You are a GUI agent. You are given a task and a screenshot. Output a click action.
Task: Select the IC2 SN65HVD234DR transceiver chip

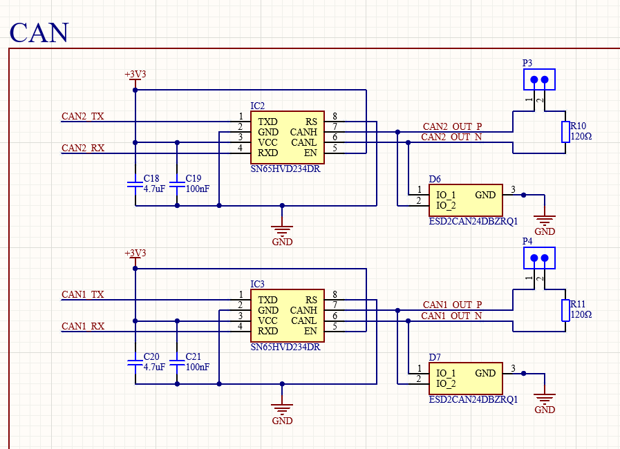287,137
